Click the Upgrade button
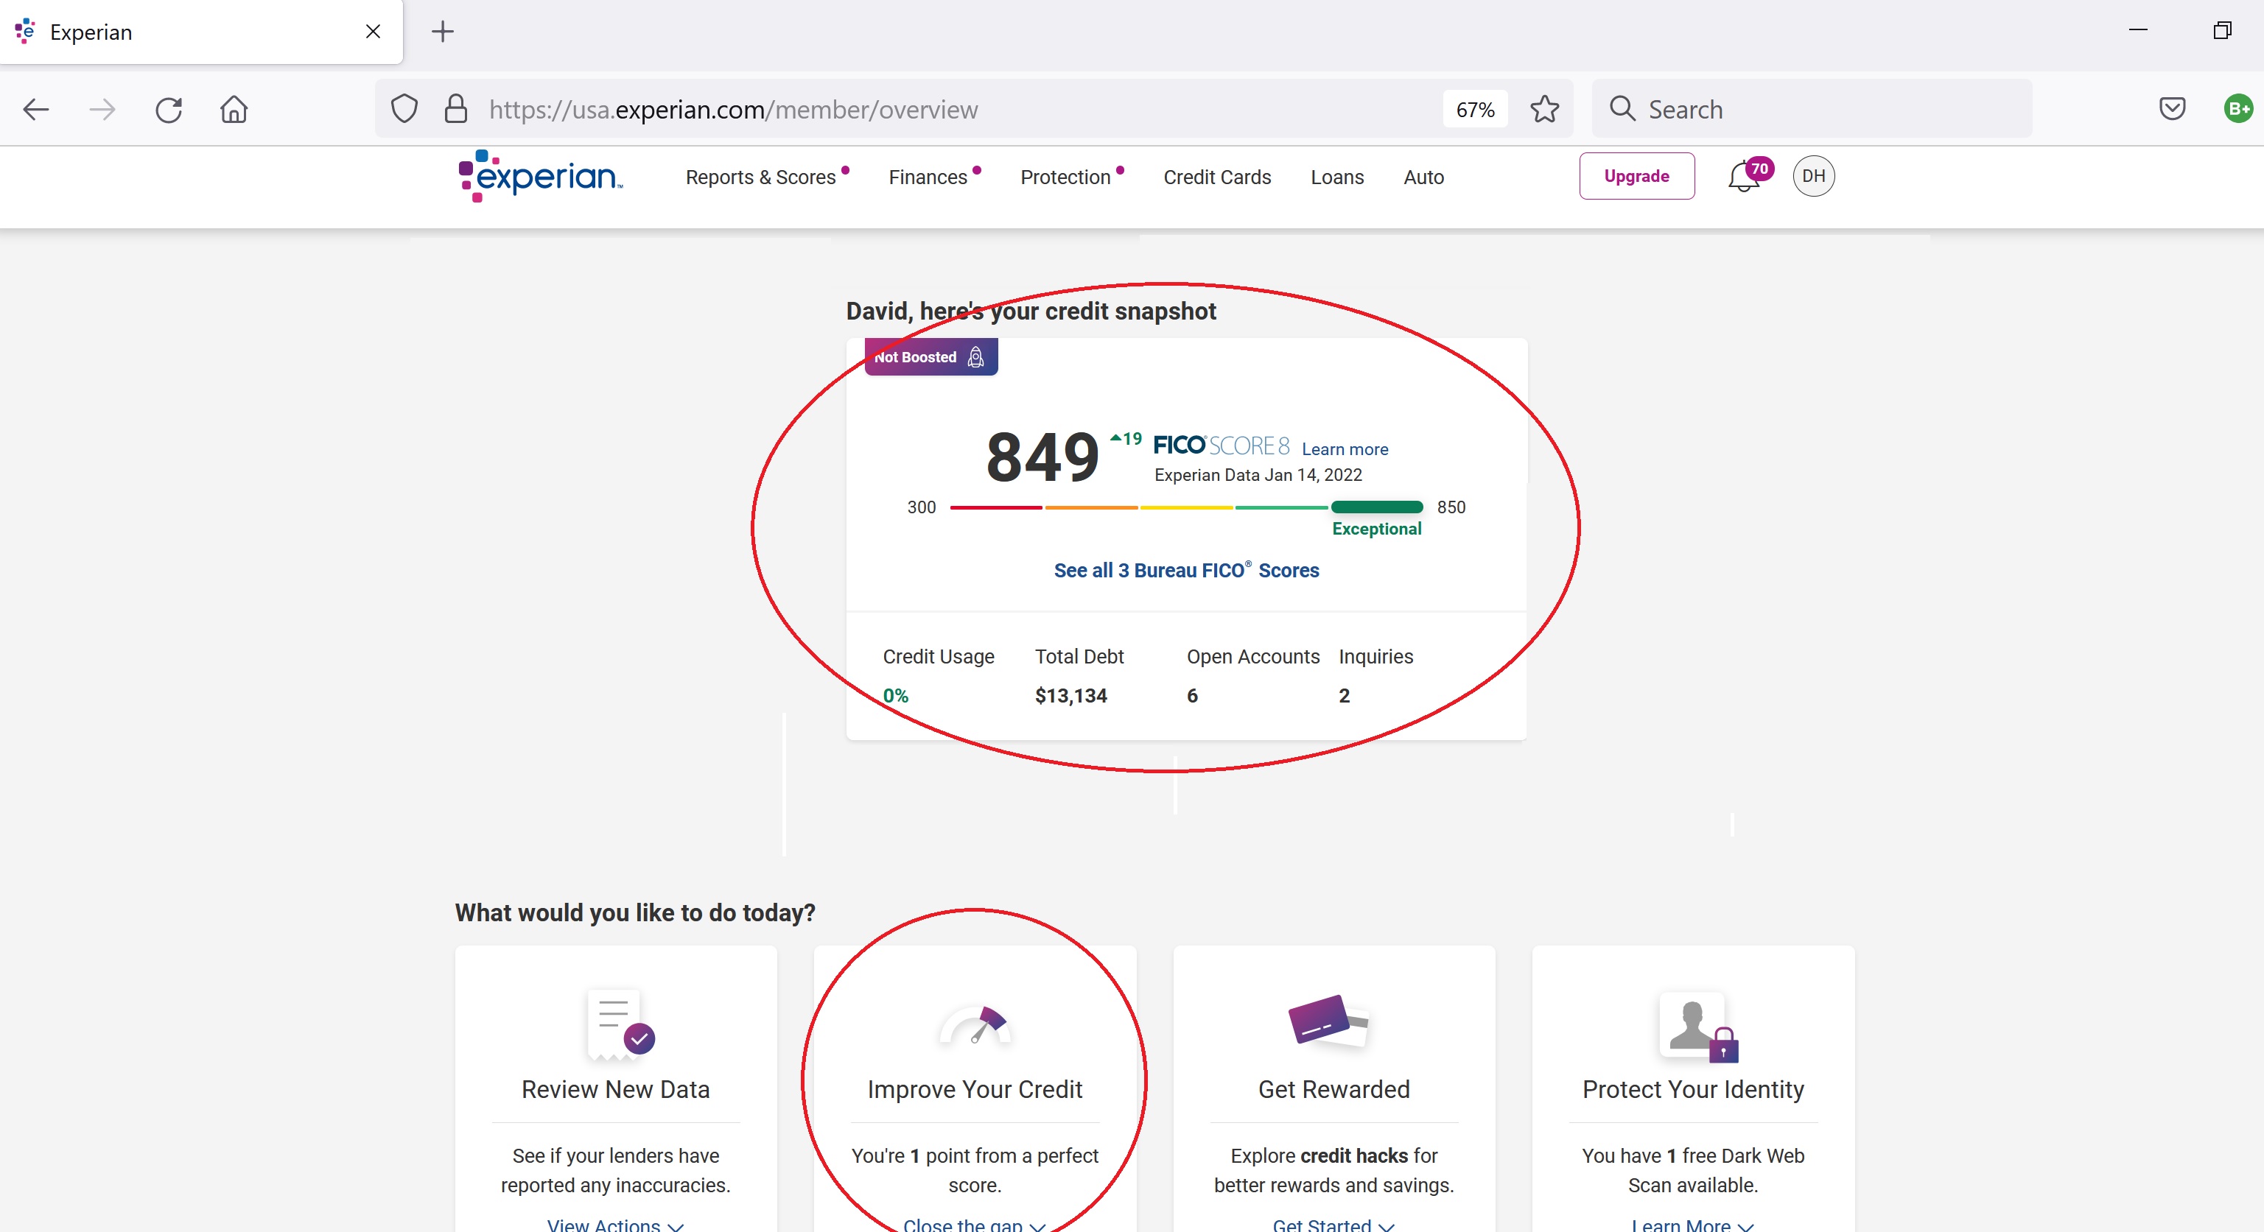 [x=1636, y=176]
